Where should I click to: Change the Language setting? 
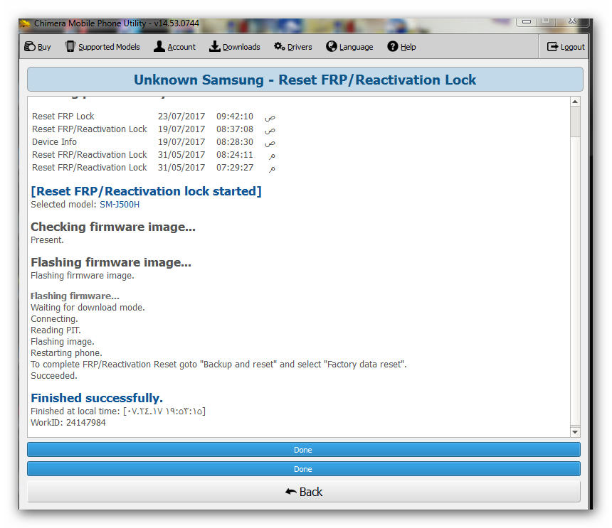tap(349, 47)
